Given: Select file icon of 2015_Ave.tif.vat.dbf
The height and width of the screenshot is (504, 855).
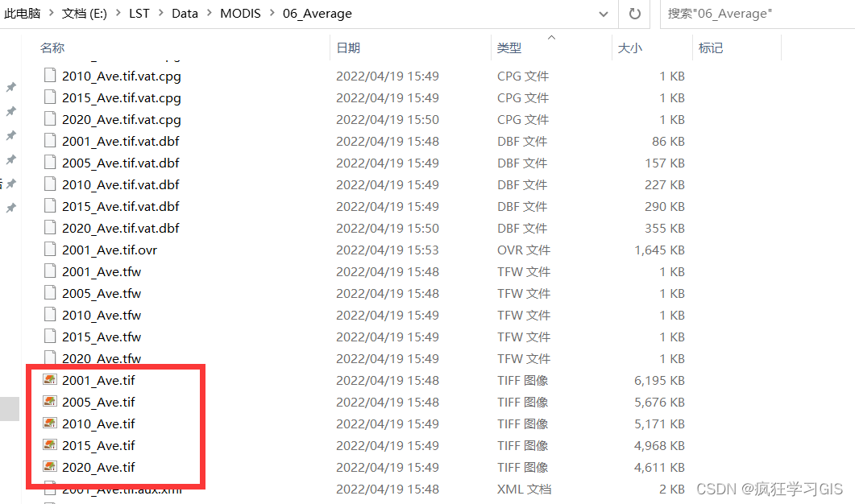Looking at the screenshot, I should coord(50,206).
